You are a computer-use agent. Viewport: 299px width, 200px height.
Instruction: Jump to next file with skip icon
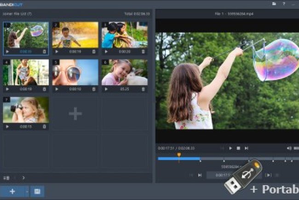coord(200,175)
